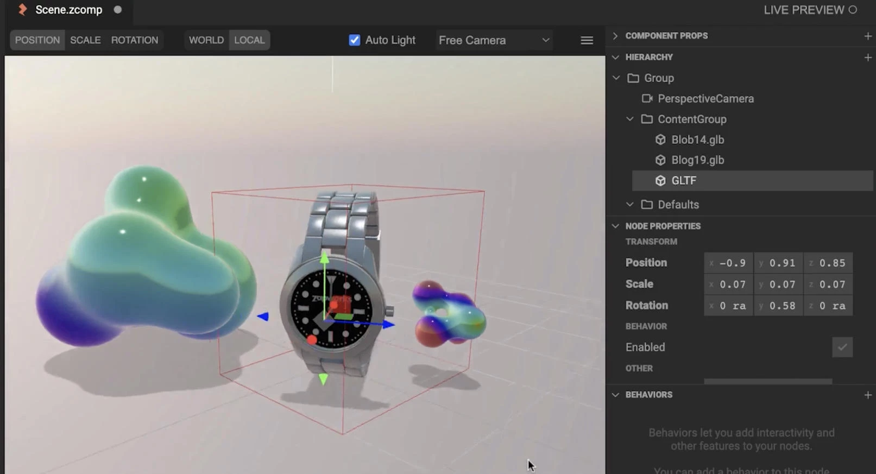
Task: Uncheck the Auto Light checkbox
Action: (x=354, y=40)
